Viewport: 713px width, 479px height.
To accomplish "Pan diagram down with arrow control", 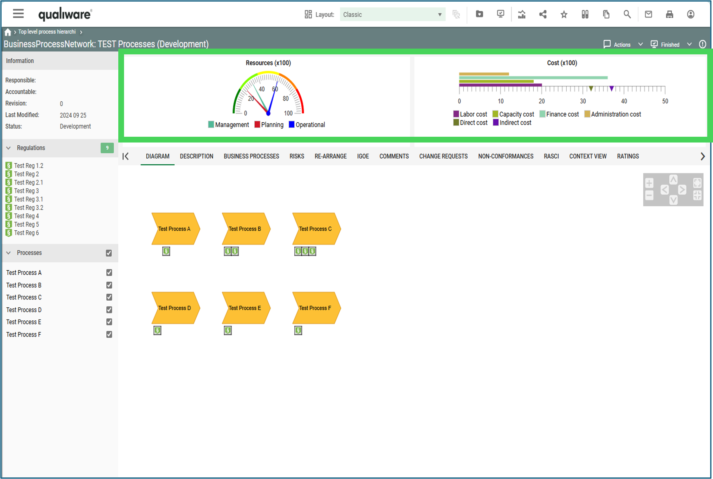I will (673, 200).
